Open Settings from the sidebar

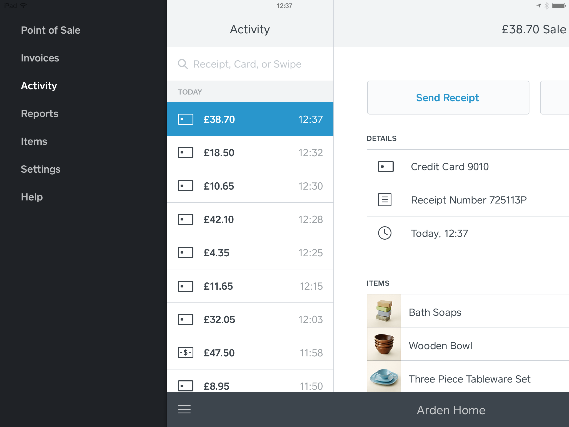41,169
